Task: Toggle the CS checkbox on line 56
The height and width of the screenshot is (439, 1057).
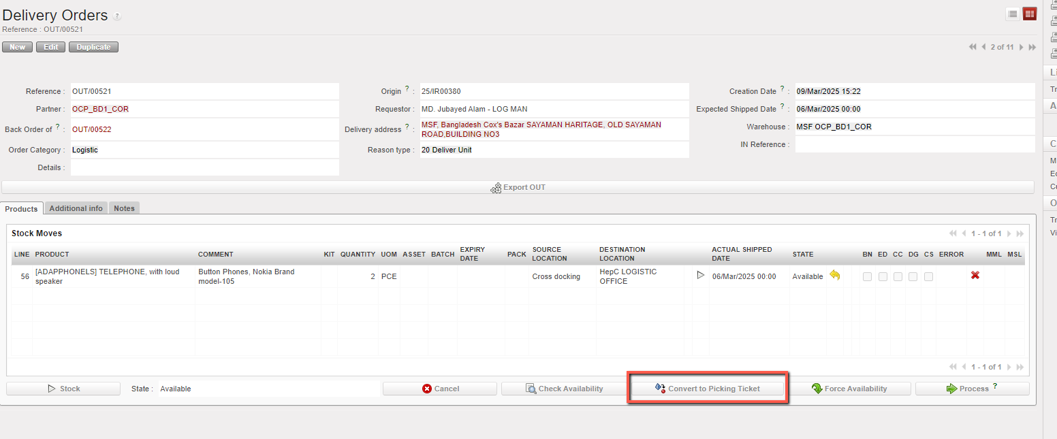Action: (928, 276)
